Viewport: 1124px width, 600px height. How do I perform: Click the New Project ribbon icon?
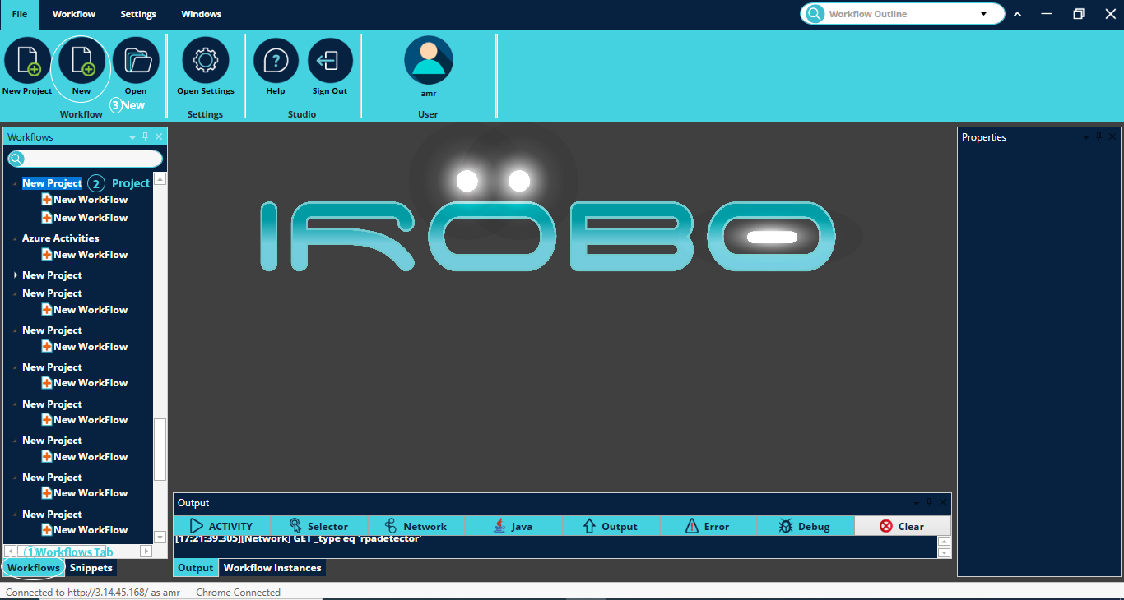point(27,62)
